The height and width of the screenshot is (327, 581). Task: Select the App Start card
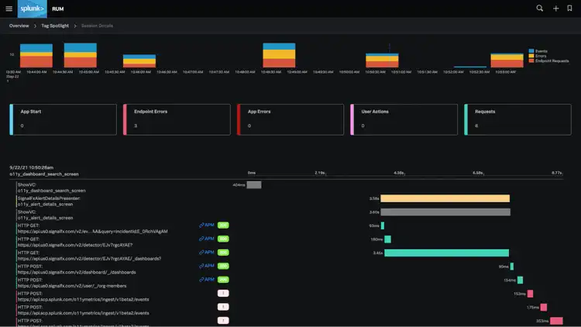tap(63, 120)
